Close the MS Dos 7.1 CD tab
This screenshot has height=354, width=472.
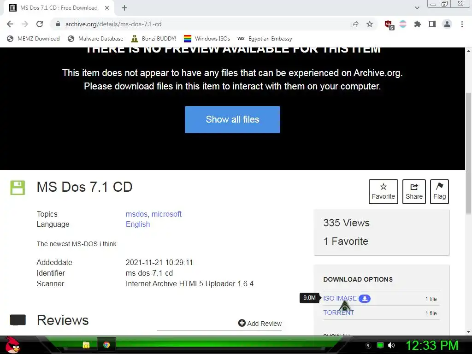coord(107,8)
